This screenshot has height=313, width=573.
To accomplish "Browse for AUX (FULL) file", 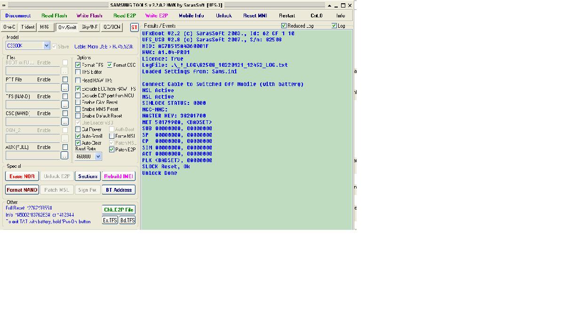I will click(x=65, y=155).
